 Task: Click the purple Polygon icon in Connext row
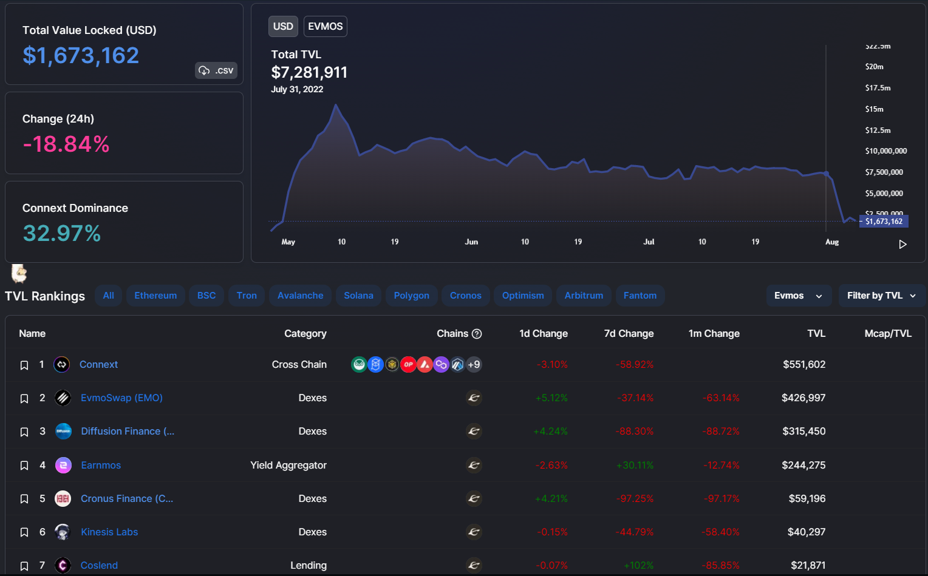tap(442, 364)
